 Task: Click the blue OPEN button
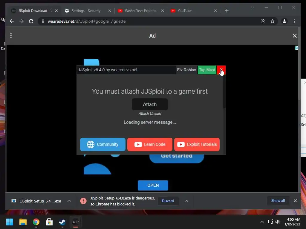point(153,185)
